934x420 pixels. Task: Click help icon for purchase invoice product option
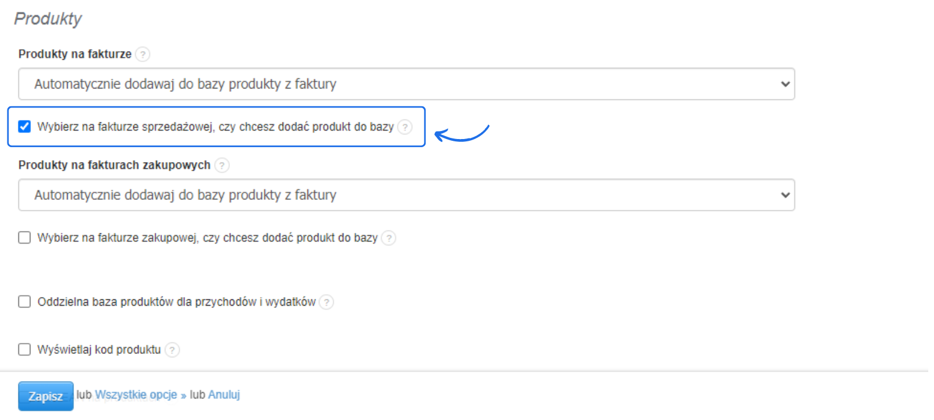[389, 238]
